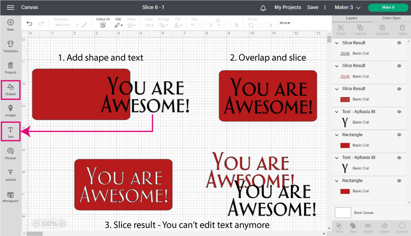Open the Templates panel
The height and width of the screenshot is (236, 411).
click(x=11, y=46)
